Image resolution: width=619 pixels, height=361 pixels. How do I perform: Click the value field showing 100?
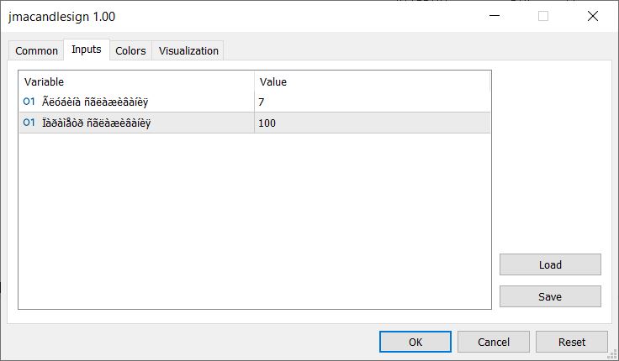pos(372,123)
